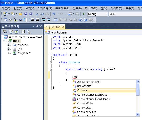Expand the 참조 references node

8,50
